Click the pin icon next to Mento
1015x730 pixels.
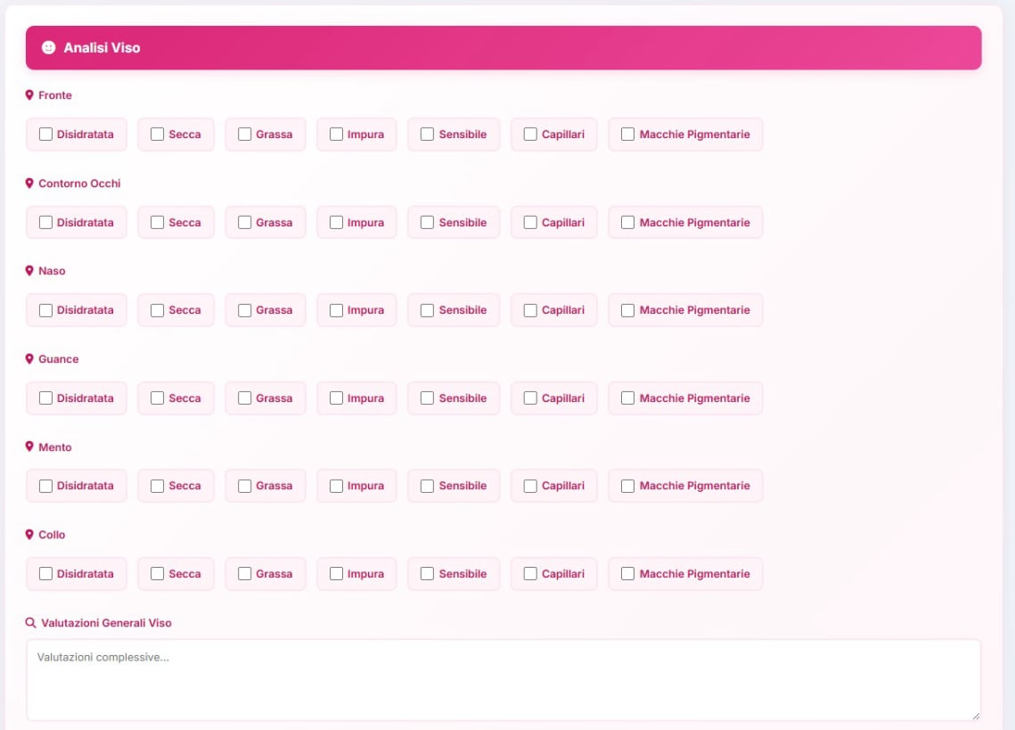(29, 447)
